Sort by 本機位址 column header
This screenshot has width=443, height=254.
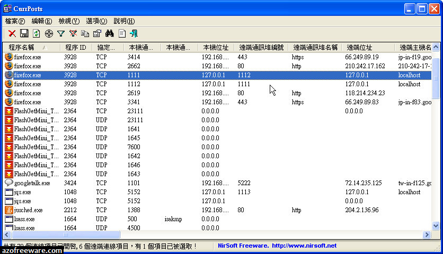216,48
